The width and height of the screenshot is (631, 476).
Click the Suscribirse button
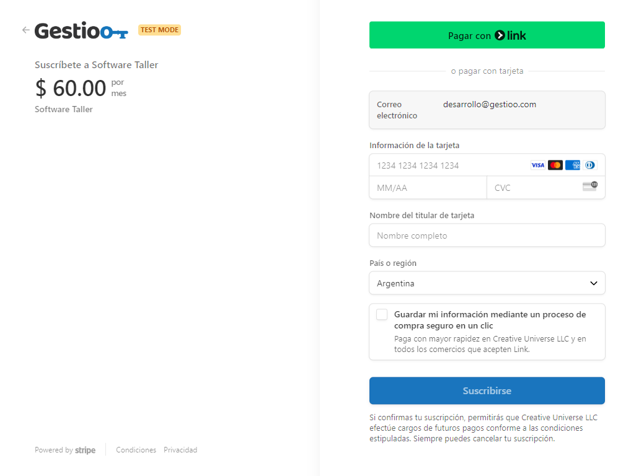pyautogui.click(x=487, y=390)
